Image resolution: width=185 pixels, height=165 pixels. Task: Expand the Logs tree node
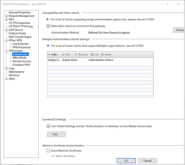click(7, 69)
